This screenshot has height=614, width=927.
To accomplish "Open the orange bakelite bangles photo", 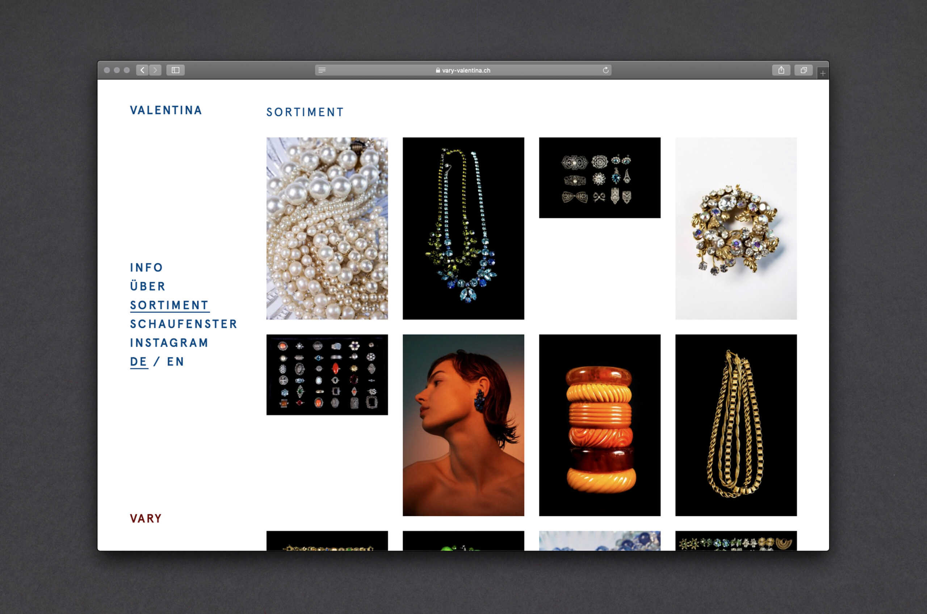I will point(599,425).
